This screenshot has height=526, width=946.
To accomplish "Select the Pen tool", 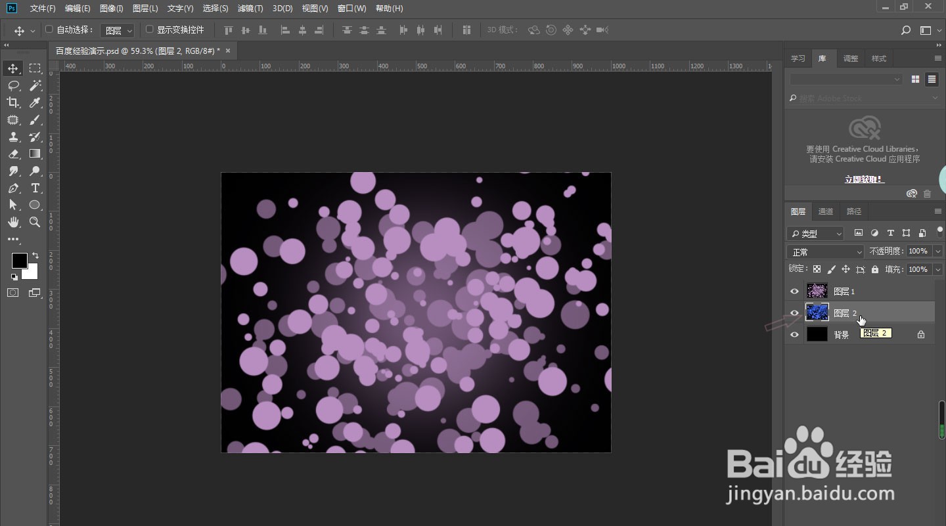I will click(x=13, y=188).
